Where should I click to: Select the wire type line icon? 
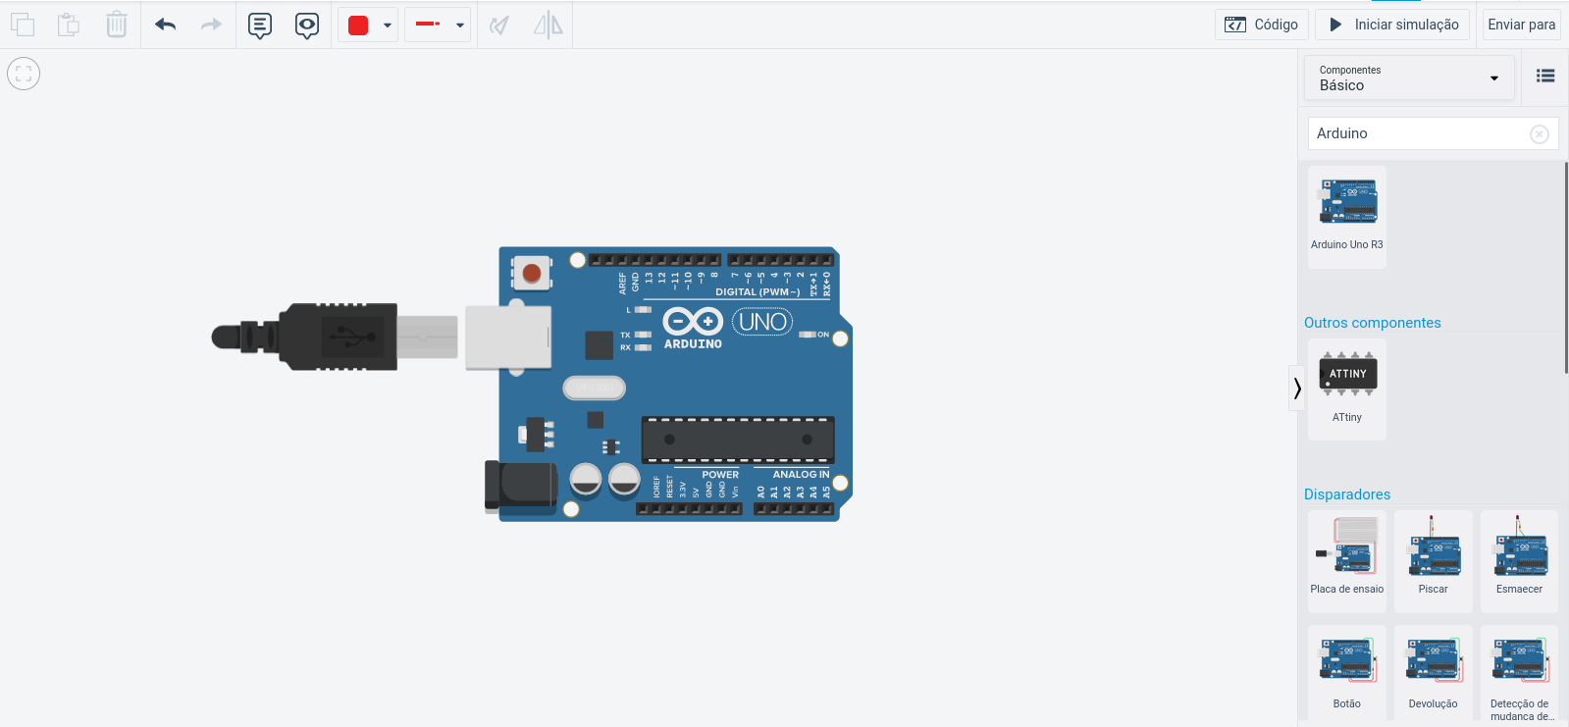pyautogui.click(x=428, y=24)
